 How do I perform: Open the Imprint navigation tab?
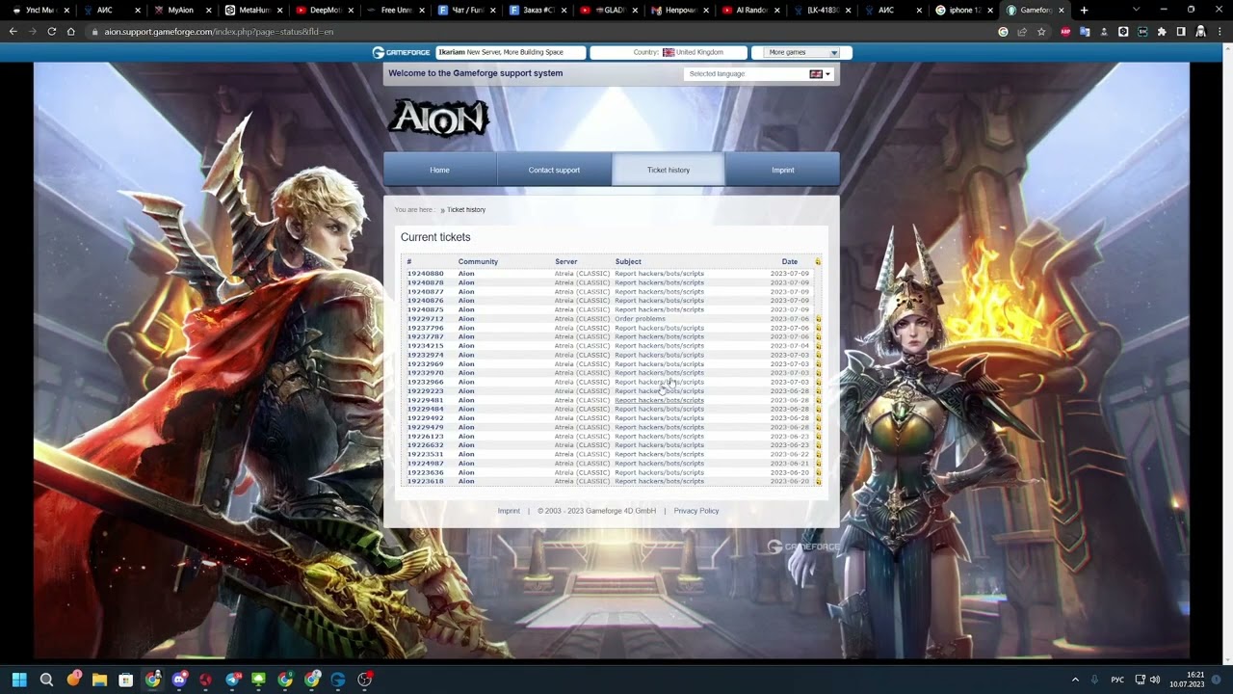[x=782, y=170]
